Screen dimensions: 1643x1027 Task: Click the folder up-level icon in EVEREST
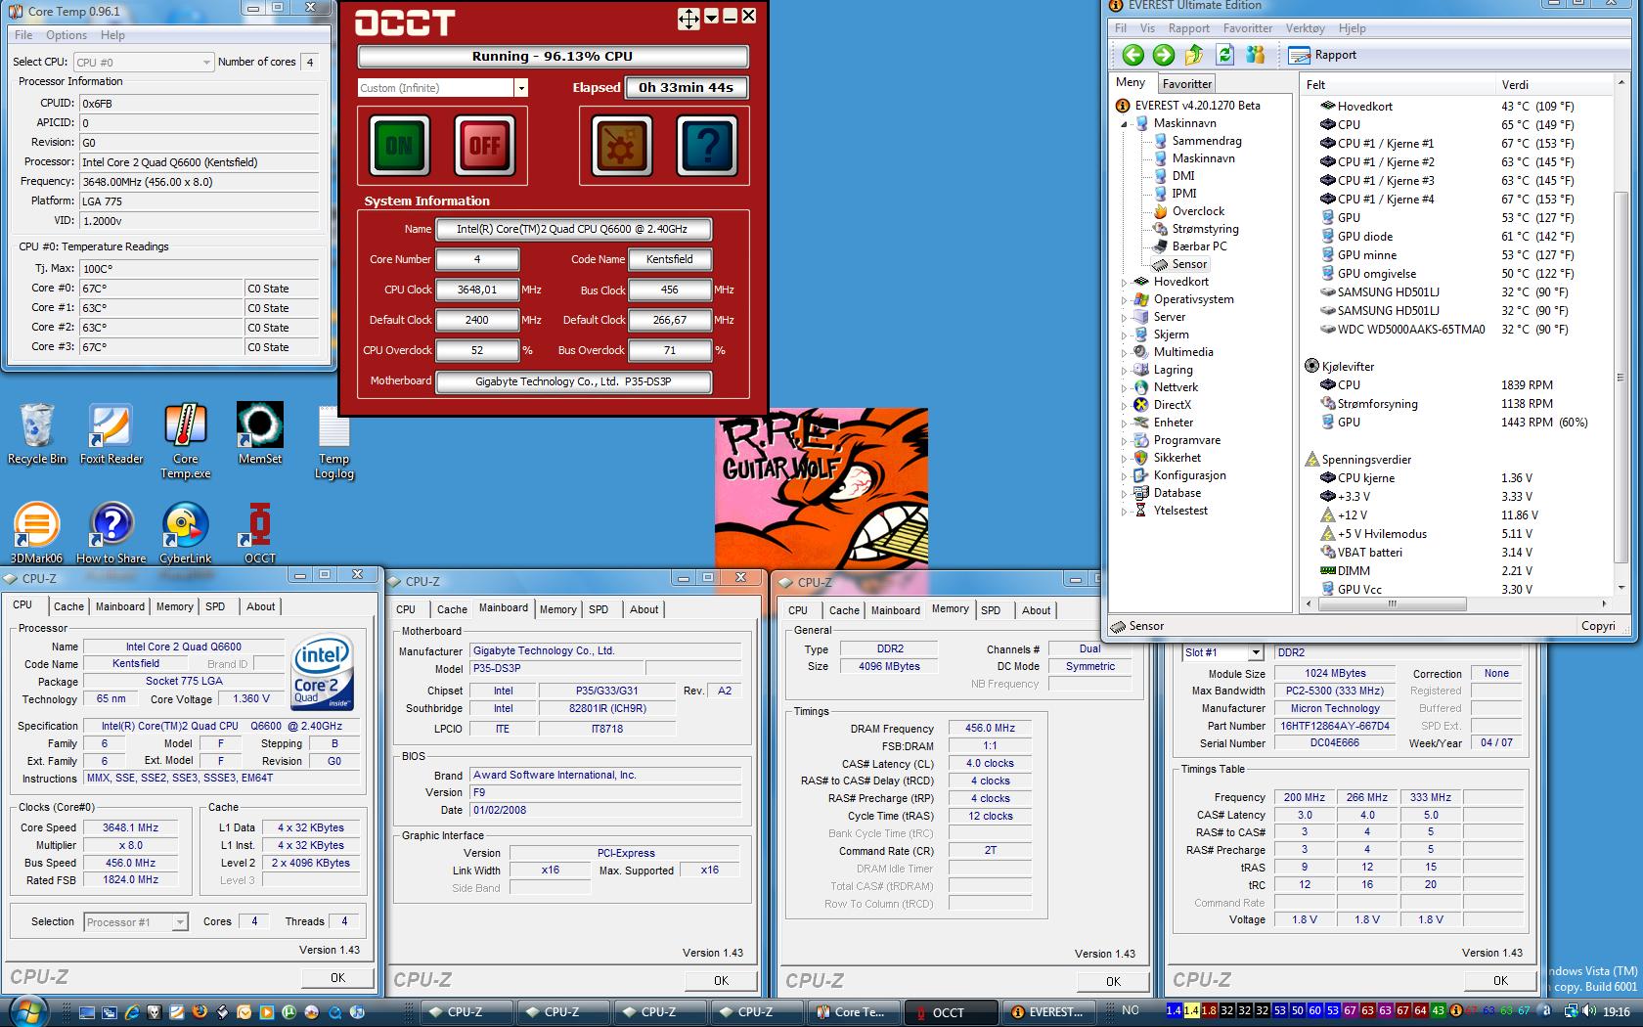[1194, 55]
